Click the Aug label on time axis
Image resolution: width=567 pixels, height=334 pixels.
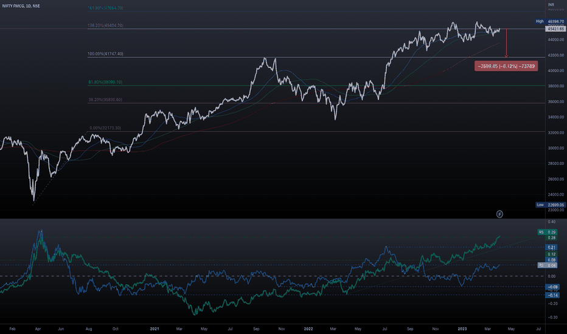pyautogui.click(x=89, y=329)
